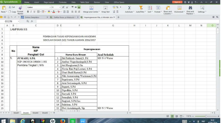Switch to Daftar Peserta document tab
This screenshot has height=123, width=221.
point(64,17)
